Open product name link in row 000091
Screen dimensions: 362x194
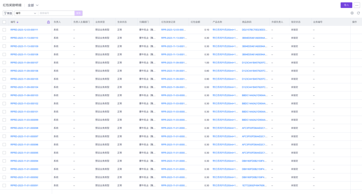pos(225,186)
